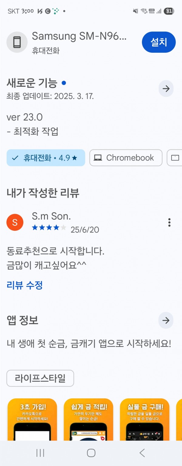Expand 새로운 기능 section with arrow
The width and height of the screenshot is (182, 466).
pos(166,89)
